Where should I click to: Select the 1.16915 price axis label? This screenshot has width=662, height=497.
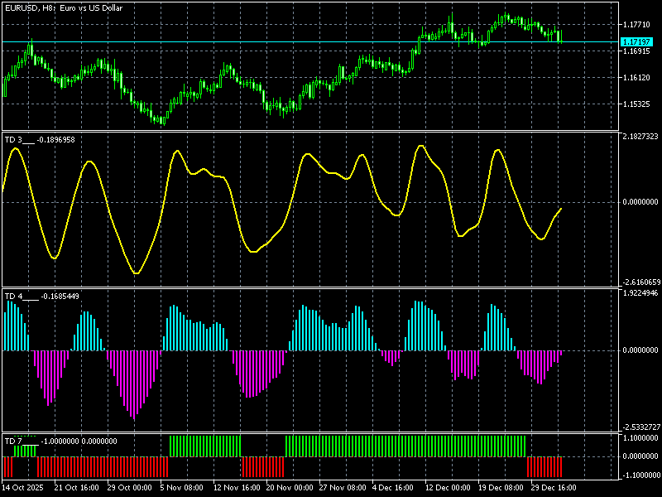click(636, 51)
